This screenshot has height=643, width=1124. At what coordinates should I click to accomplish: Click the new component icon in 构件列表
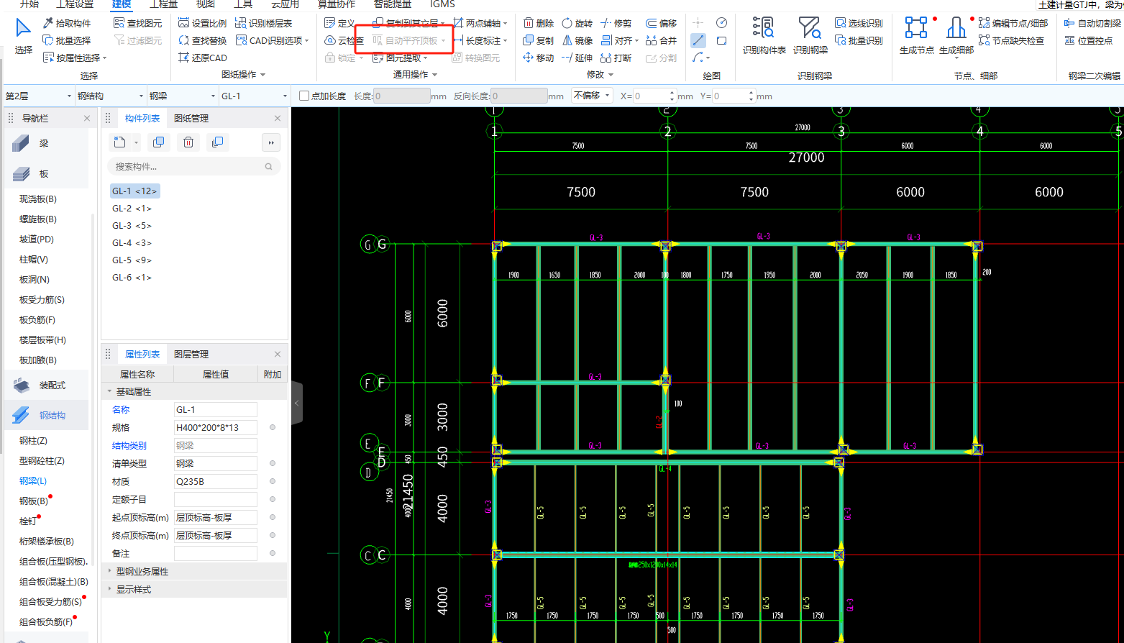(120, 142)
